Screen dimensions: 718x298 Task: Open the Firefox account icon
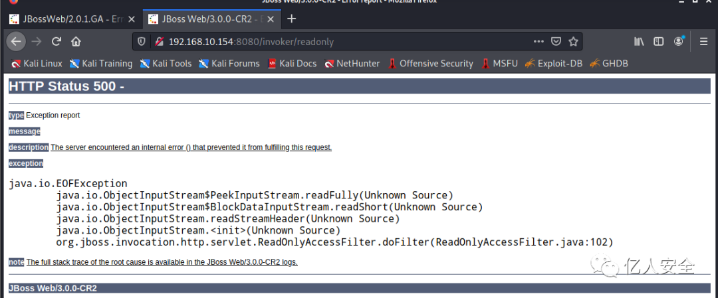tap(679, 41)
